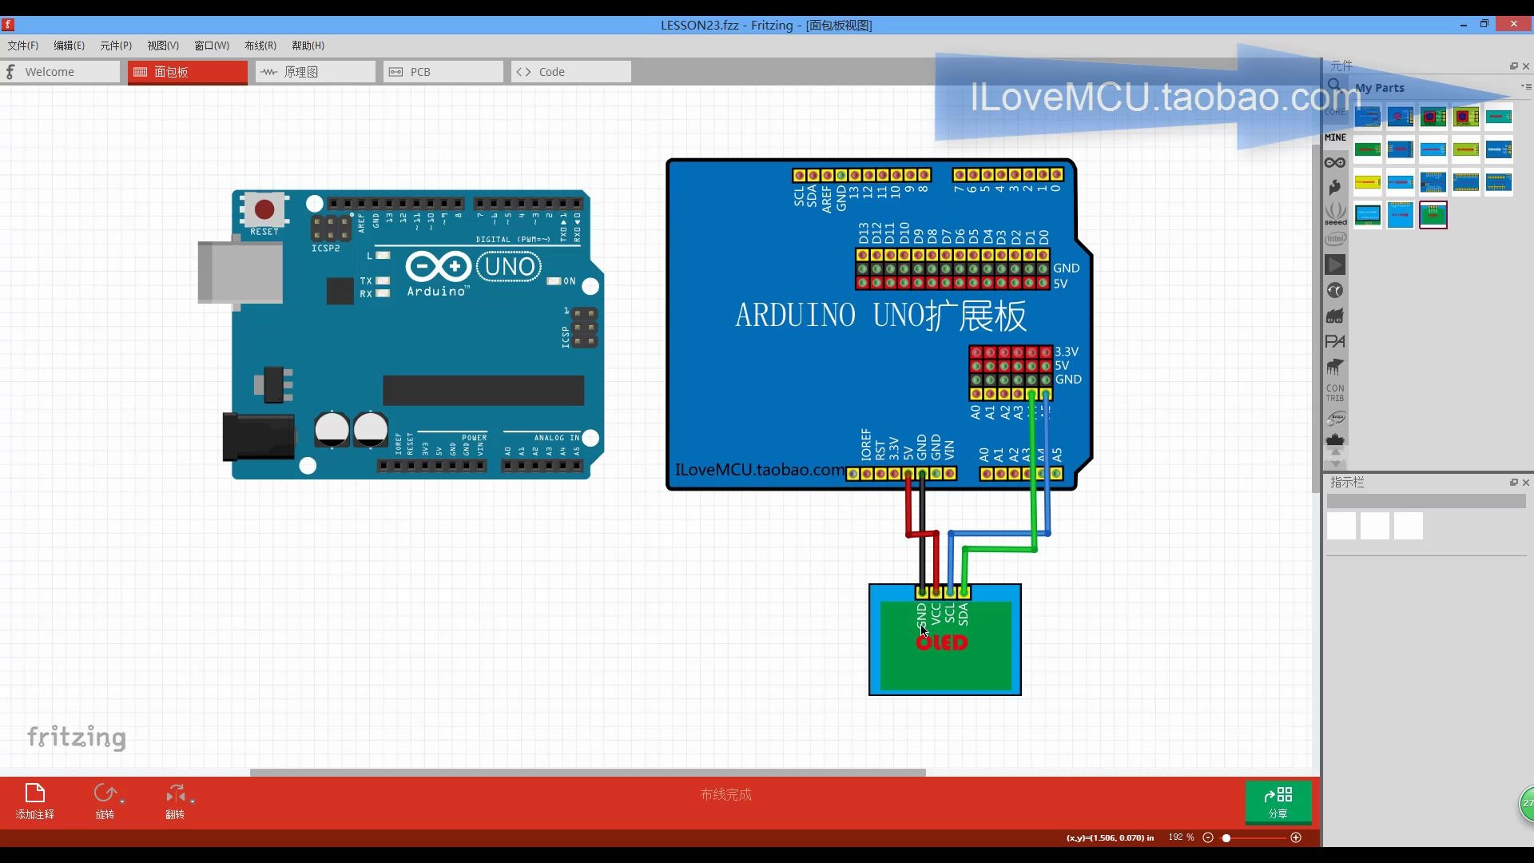Open the 布线 menu
The image size is (1534, 863).
click(260, 46)
